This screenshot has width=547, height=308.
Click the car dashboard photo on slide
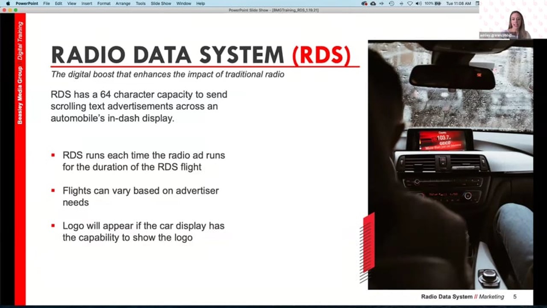tap(450, 165)
